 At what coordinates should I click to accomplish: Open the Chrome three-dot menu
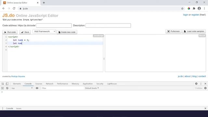point(204,8)
